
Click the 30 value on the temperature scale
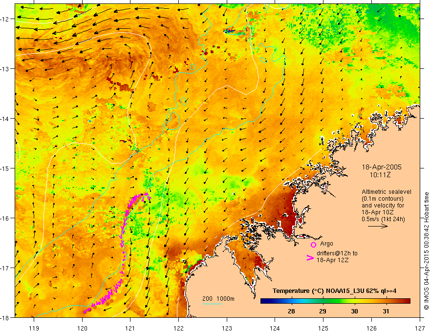pos(354,311)
